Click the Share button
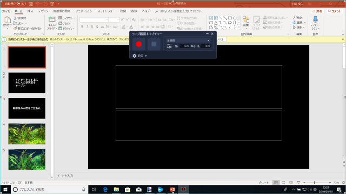This screenshot has height=194, width=346. pos(317,11)
